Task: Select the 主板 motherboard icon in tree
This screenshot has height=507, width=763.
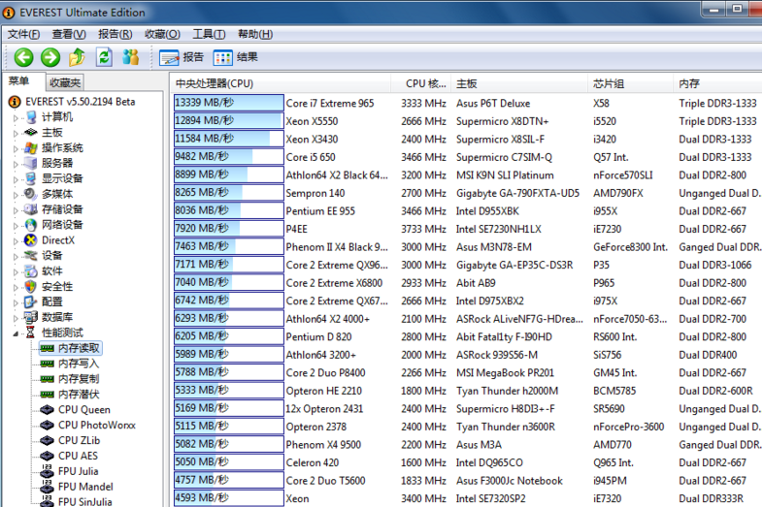Action: 31,132
